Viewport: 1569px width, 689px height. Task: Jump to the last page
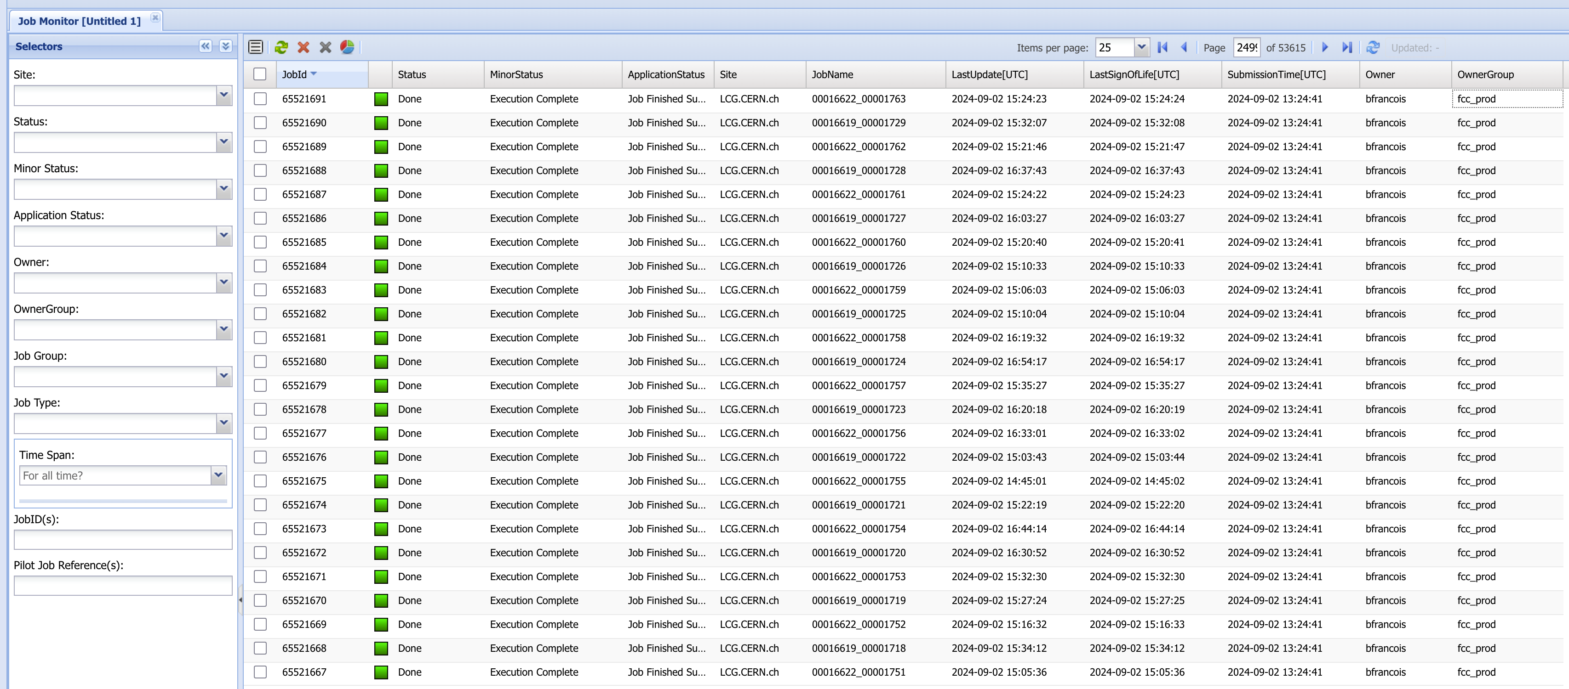[1347, 47]
